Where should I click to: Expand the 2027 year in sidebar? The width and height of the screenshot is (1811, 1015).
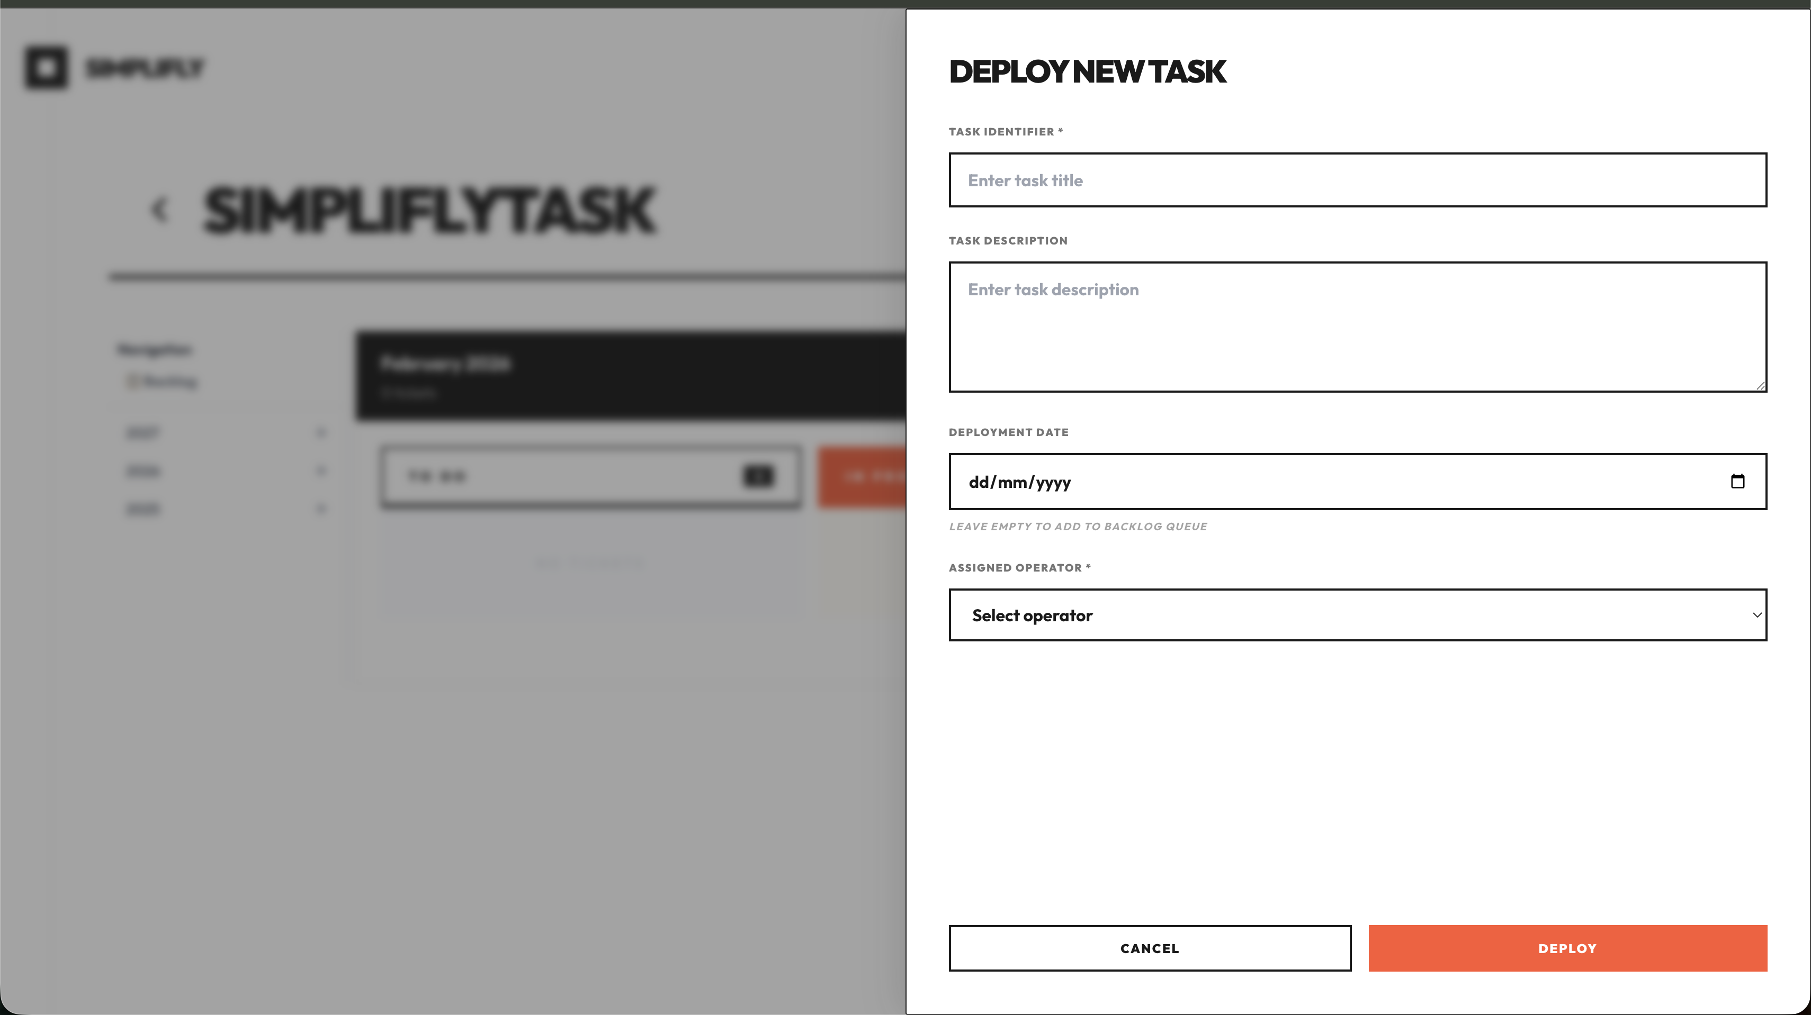(320, 433)
